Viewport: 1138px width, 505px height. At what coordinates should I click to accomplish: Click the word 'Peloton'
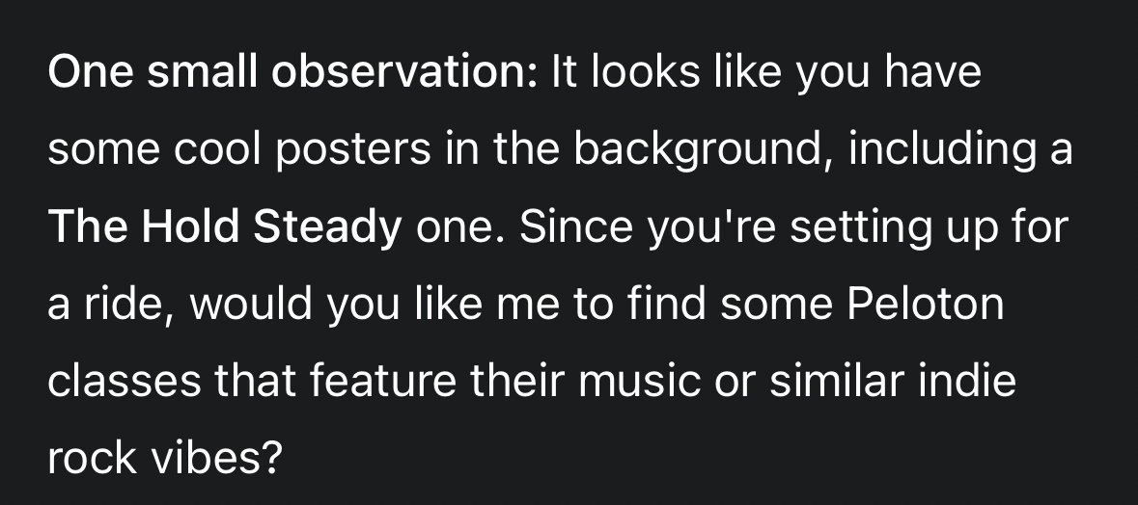click(x=925, y=305)
